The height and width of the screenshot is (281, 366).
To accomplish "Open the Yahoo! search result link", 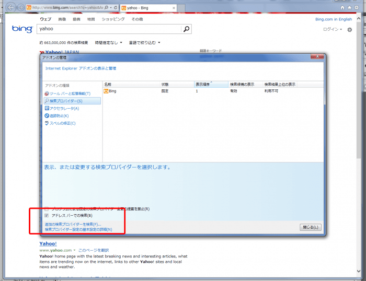I will pos(48,244).
